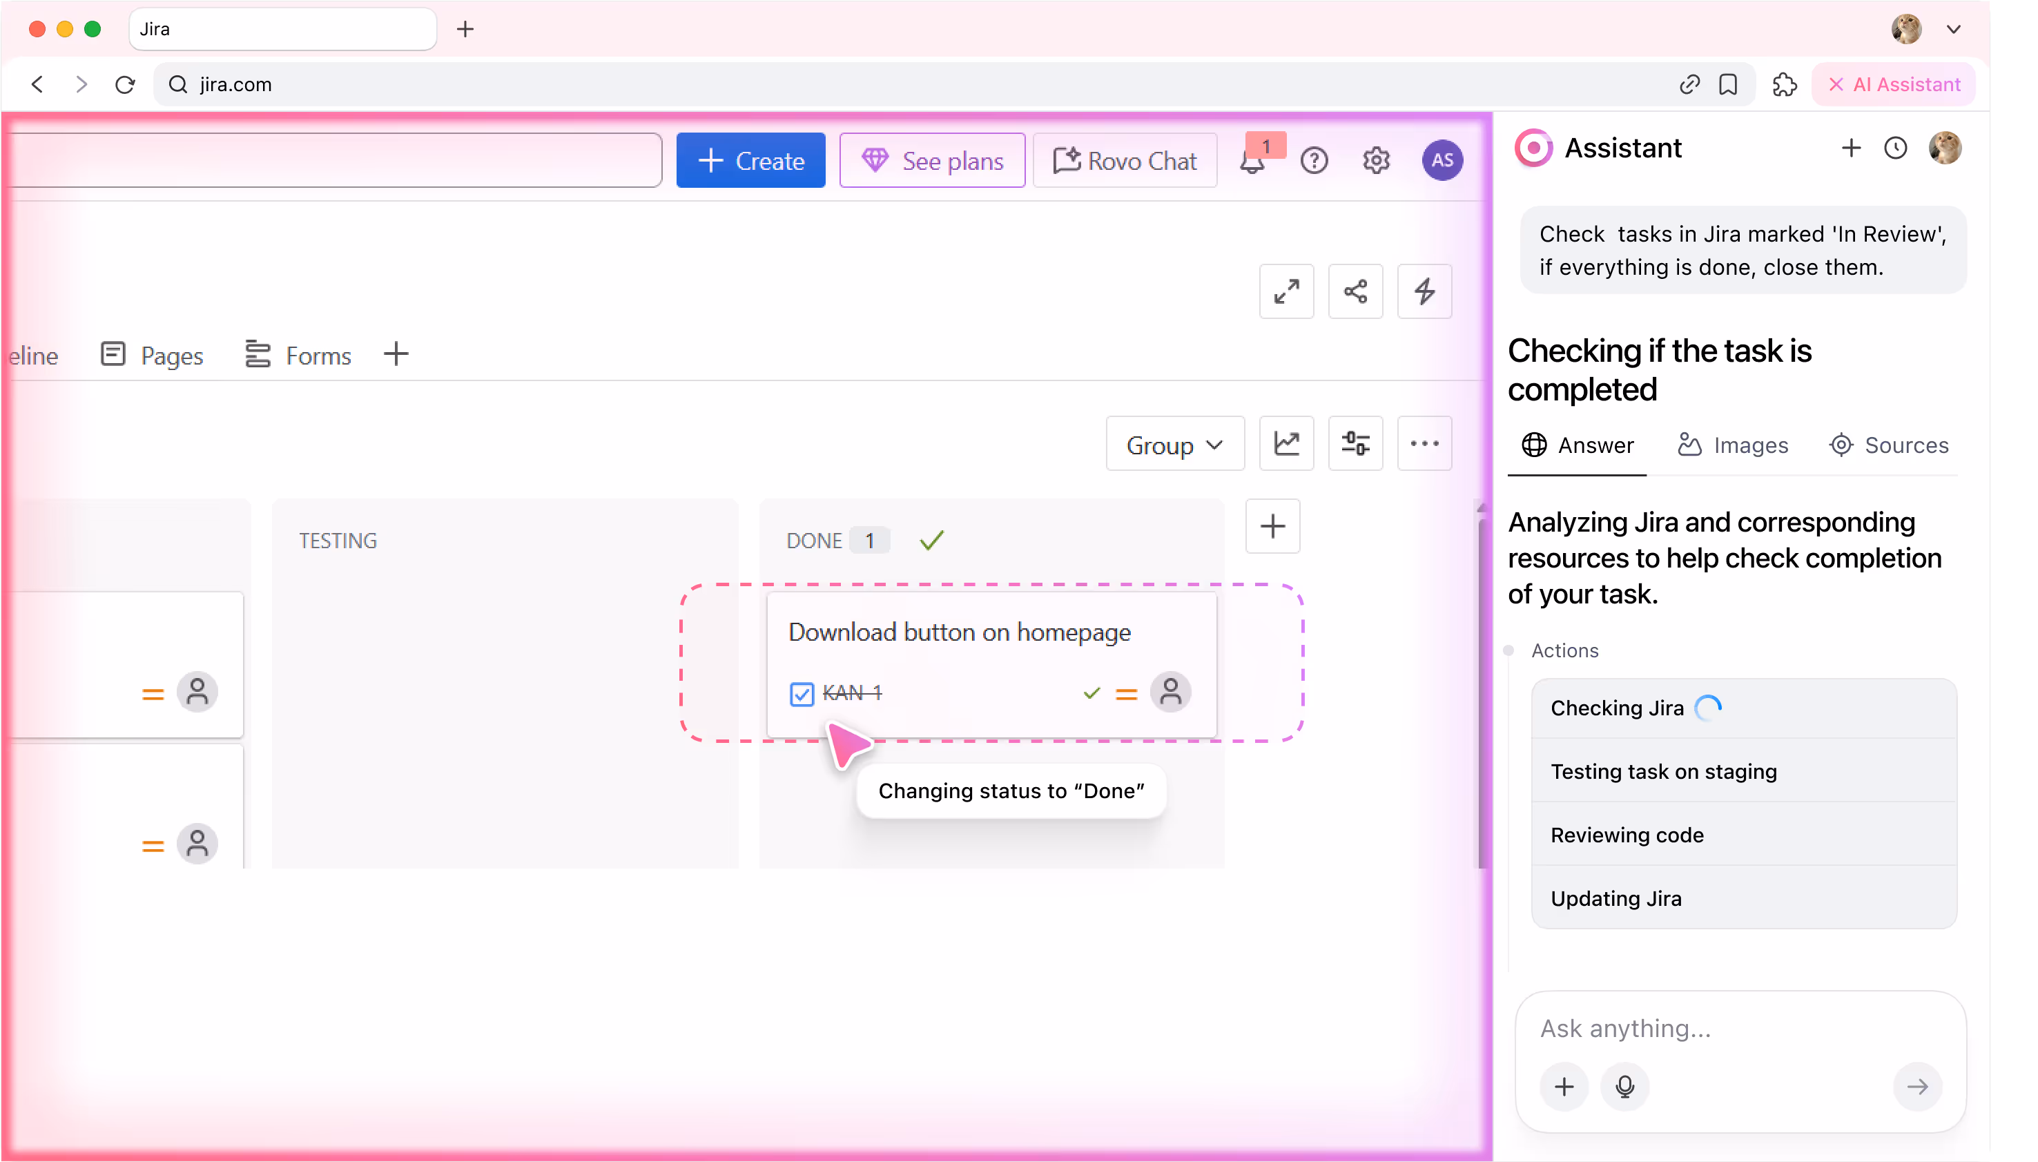Bookmark the current page
Viewport: 2038px width, 1162px height.
[x=1729, y=84]
